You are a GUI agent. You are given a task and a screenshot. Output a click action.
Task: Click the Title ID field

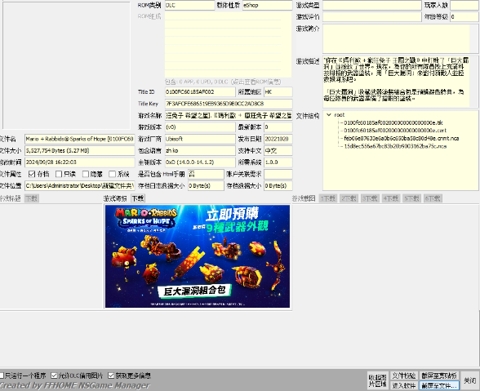click(x=200, y=92)
